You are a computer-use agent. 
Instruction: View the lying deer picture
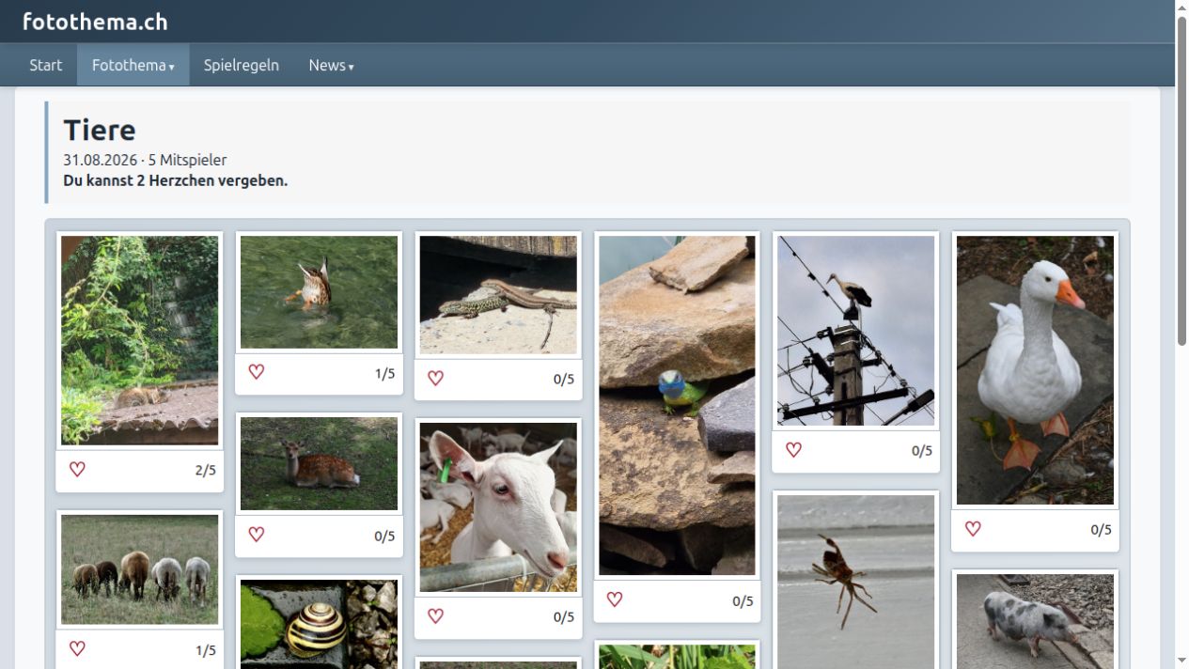click(319, 464)
